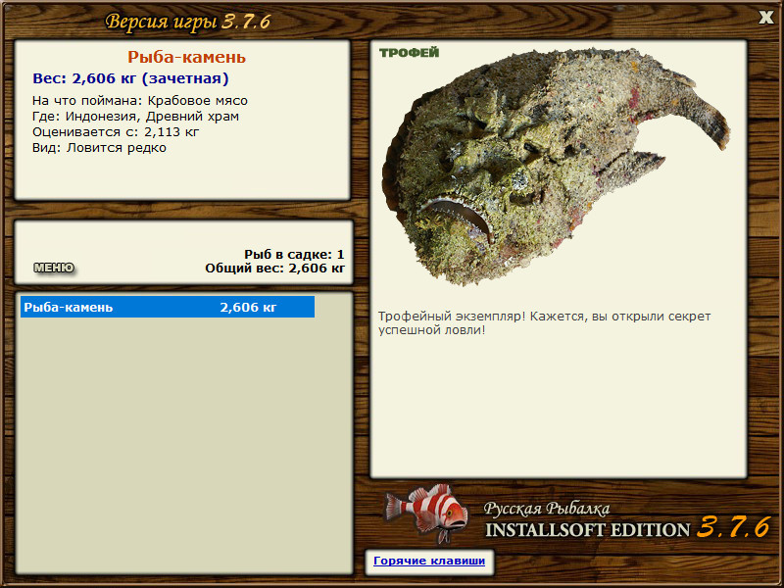The width and height of the screenshot is (784, 588).
Task: Click the stonefish trophy picture
Action: pos(555,165)
